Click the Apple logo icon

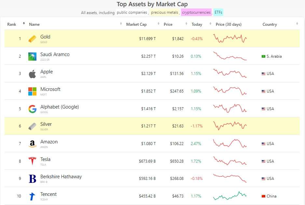[x=33, y=74]
